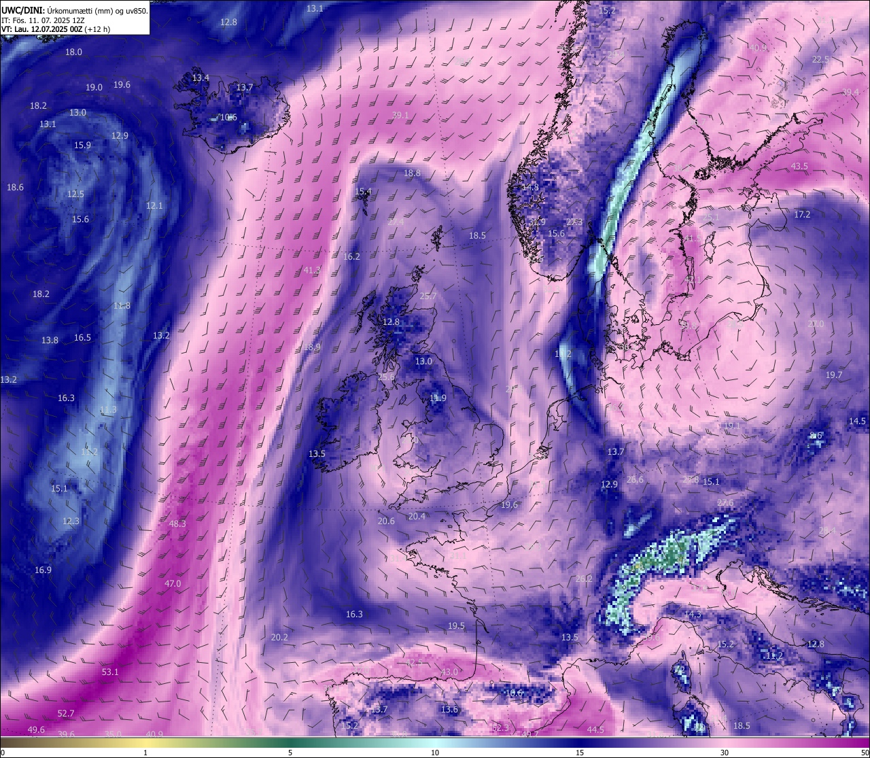
Task: Click the 39.1 value east of Iceland
Action: [401, 115]
